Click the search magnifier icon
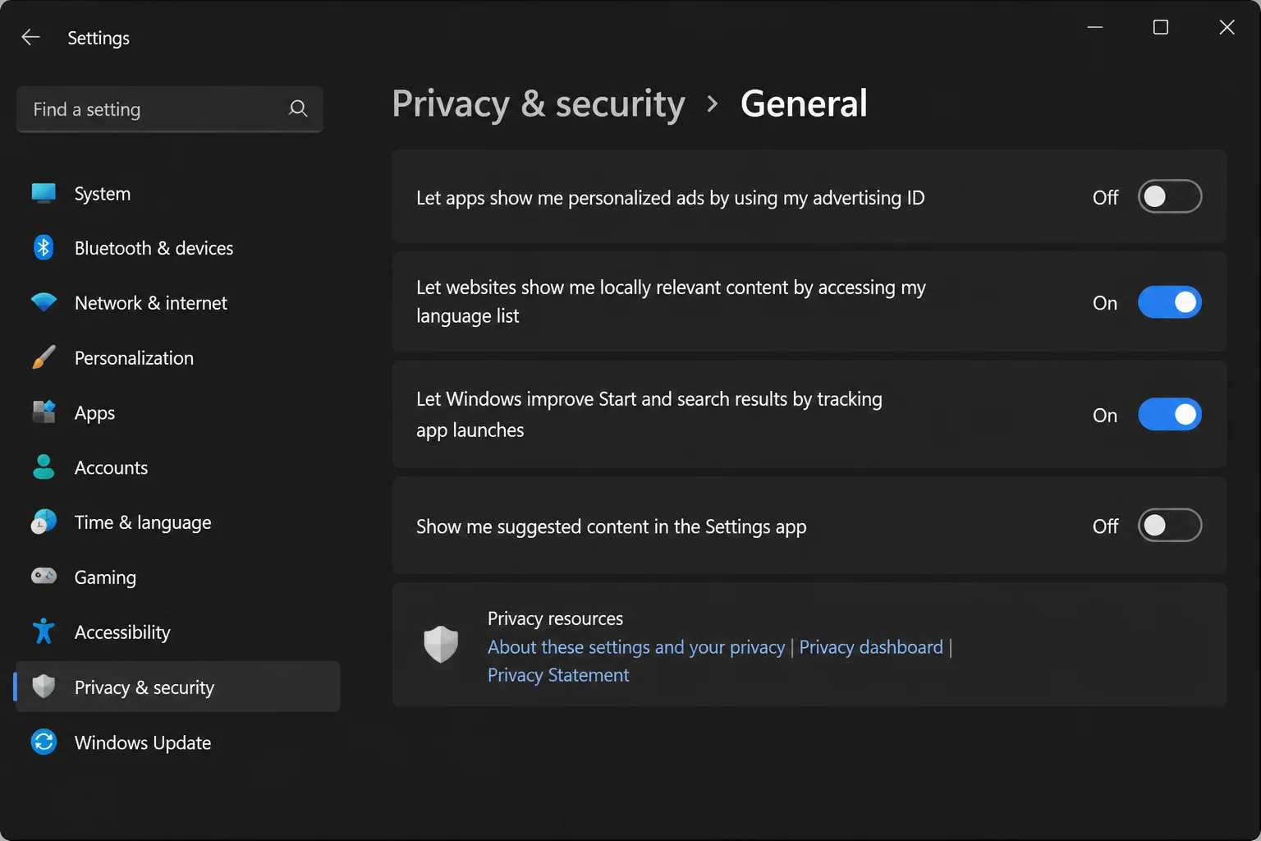Screen dimensions: 1261x841 pos(298,108)
